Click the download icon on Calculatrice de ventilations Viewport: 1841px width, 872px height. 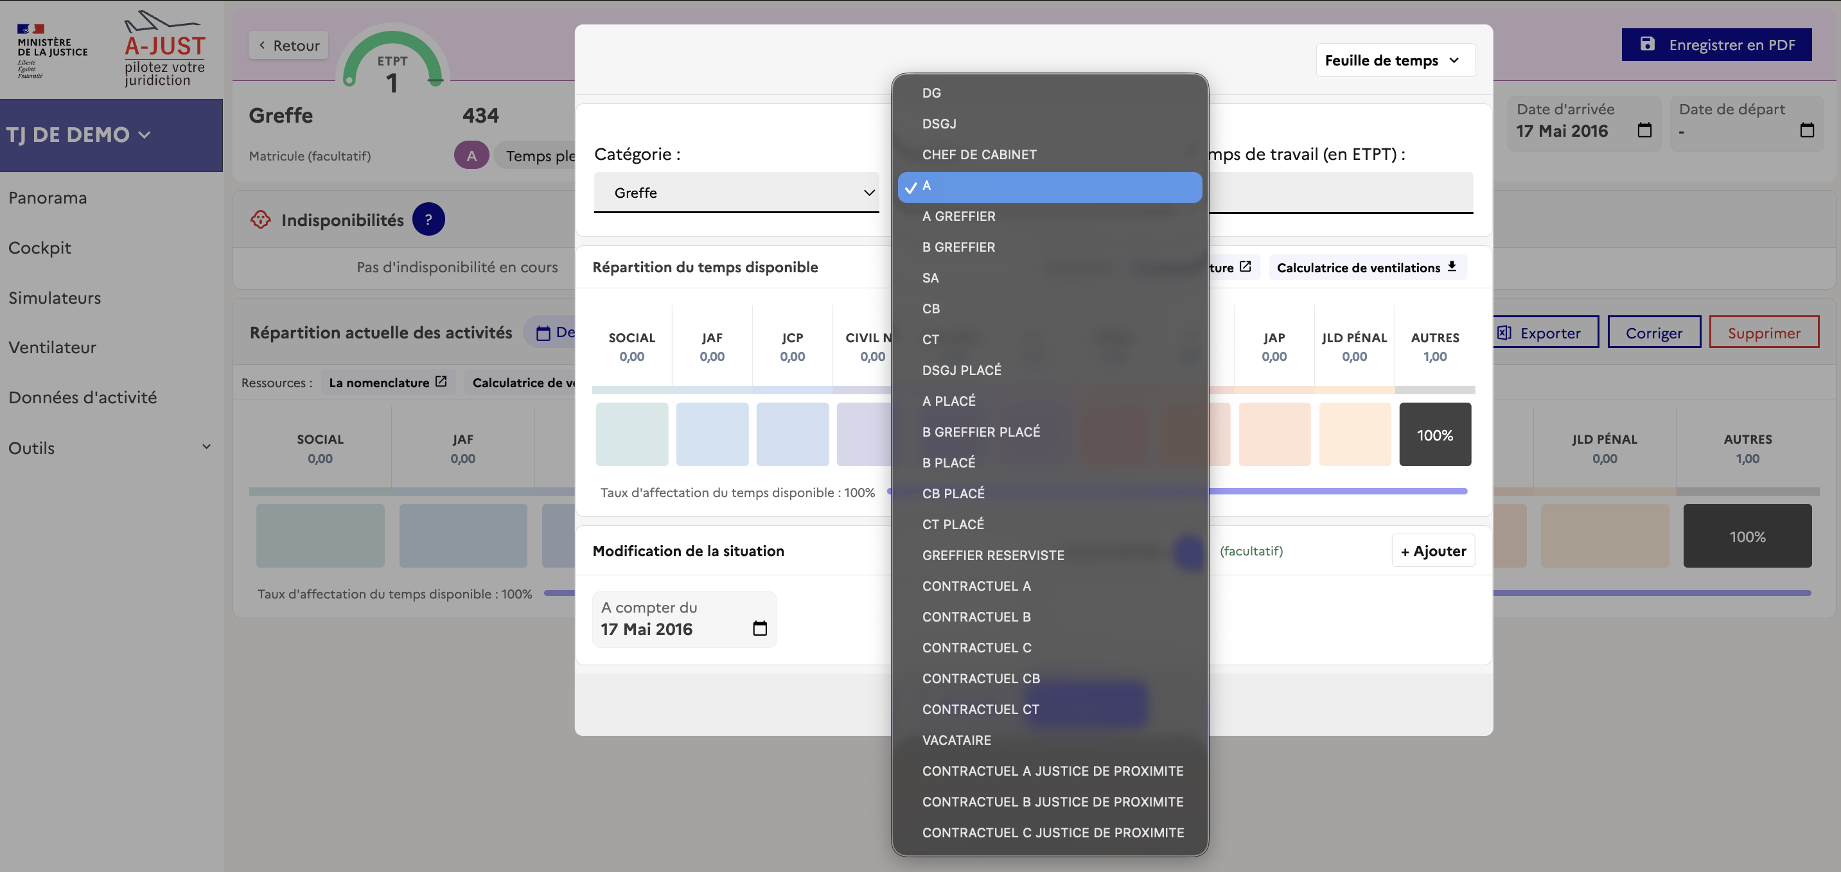(1452, 267)
